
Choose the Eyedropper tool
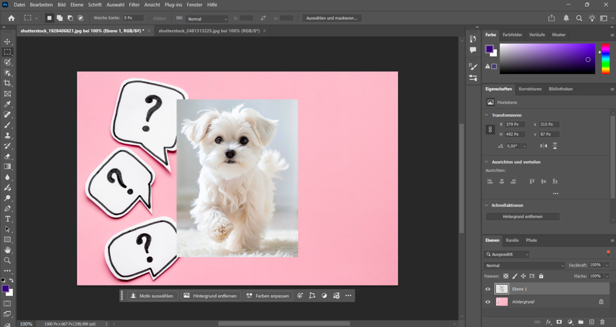[x=7, y=104]
